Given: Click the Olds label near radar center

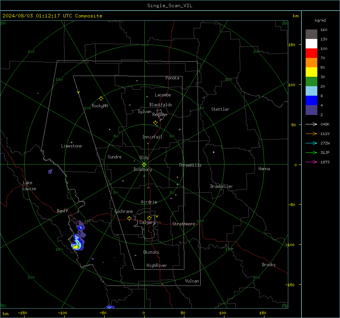Looking at the screenshot, I should (144, 158).
